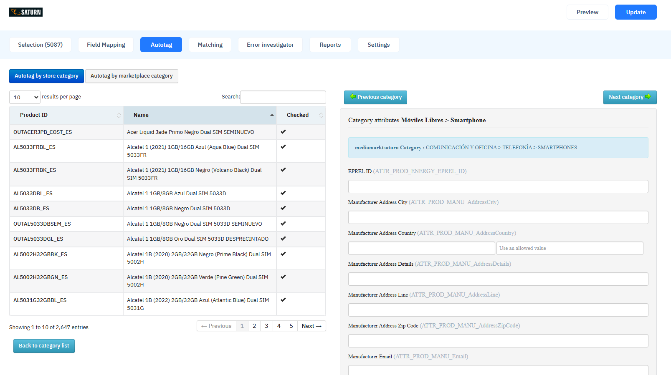The image size is (671, 375).
Task: Sort by Product ID column arrows
Action: [119, 115]
